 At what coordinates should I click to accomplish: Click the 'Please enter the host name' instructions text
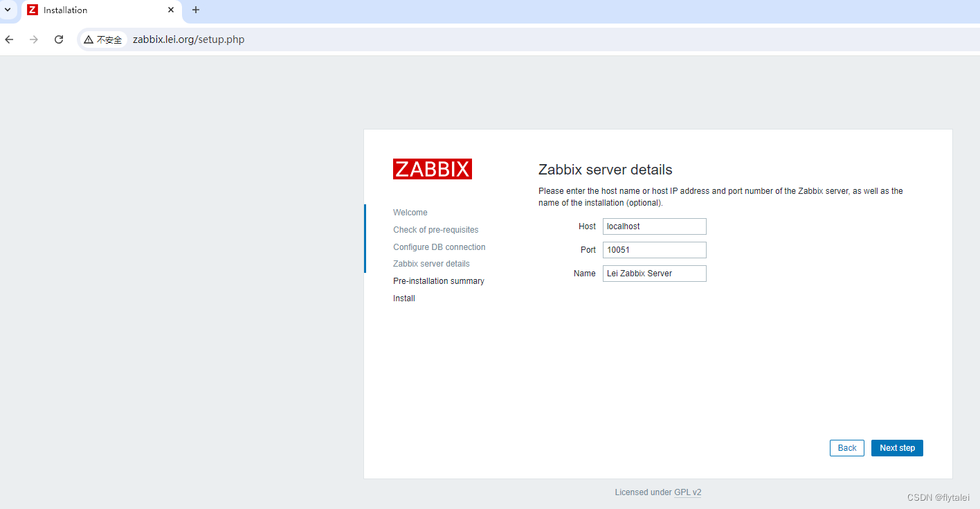click(x=720, y=197)
